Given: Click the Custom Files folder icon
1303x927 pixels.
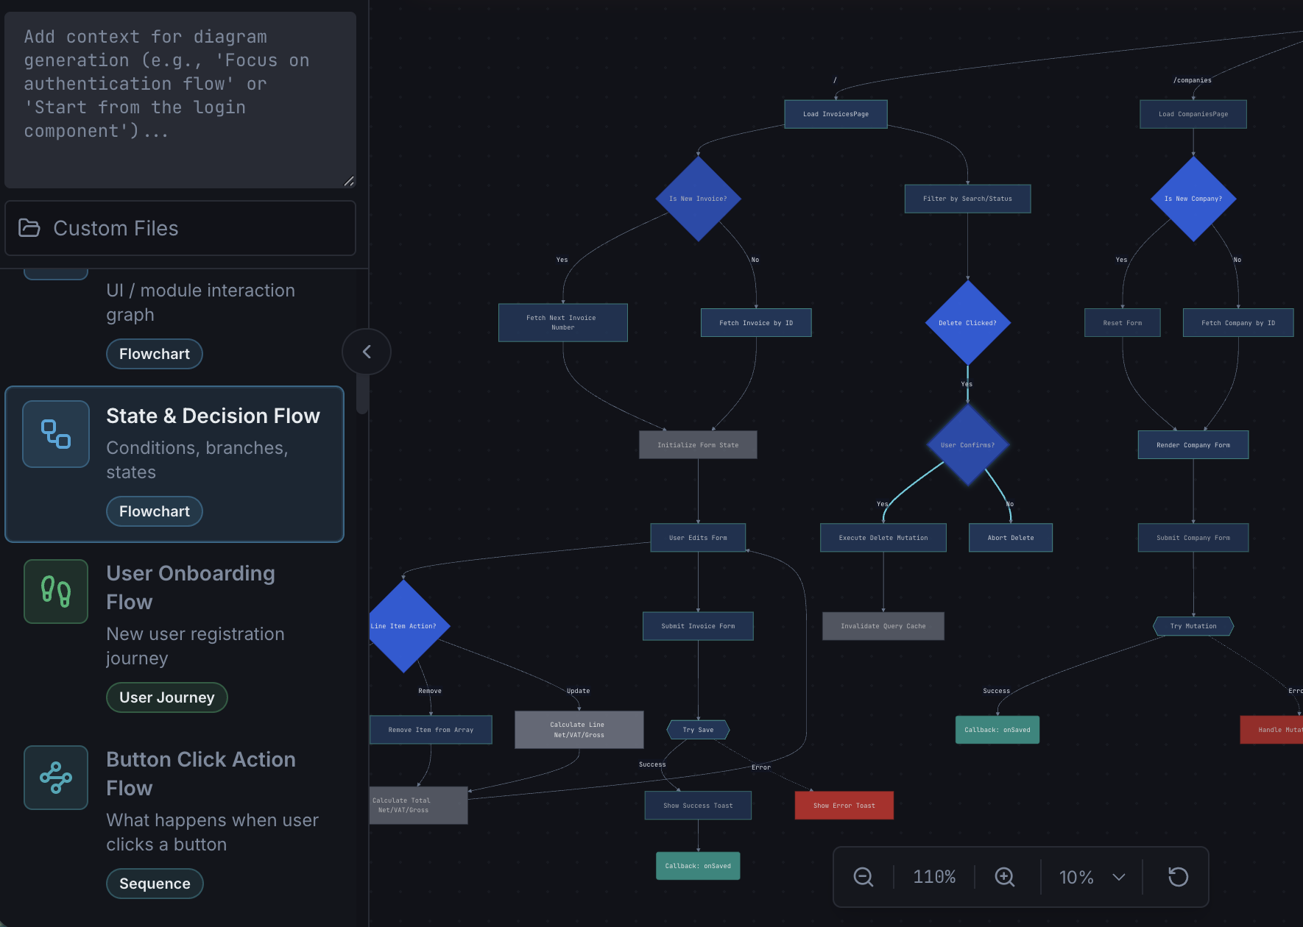Looking at the screenshot, I should point(29,228).
